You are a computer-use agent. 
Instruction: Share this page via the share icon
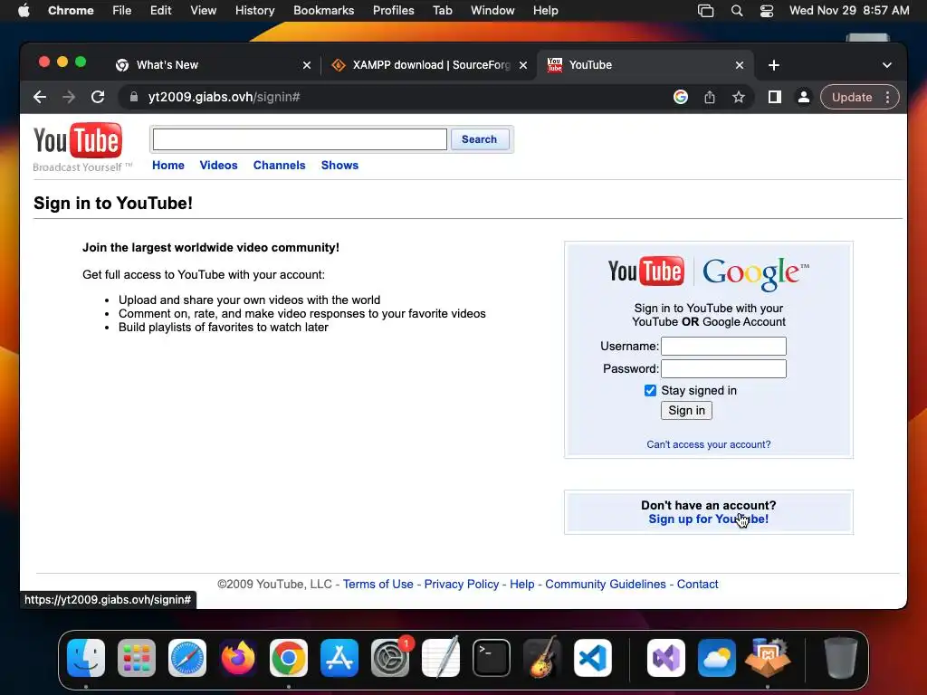pyautogui.click(x=710, y=97)
